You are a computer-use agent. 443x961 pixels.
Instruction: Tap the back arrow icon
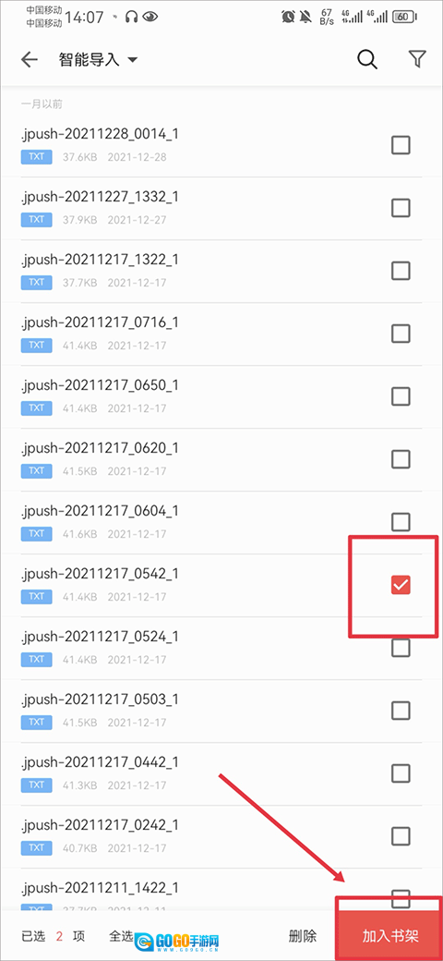tap(30, 59)
